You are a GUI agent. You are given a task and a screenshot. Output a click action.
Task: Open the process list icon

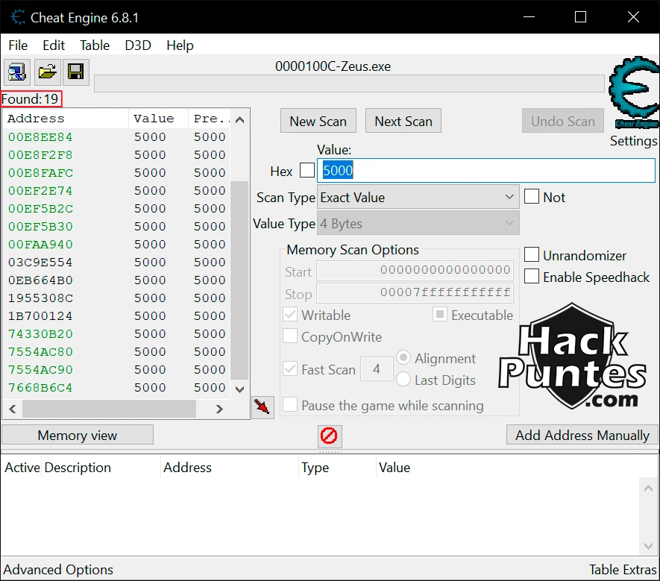point(17,72)
